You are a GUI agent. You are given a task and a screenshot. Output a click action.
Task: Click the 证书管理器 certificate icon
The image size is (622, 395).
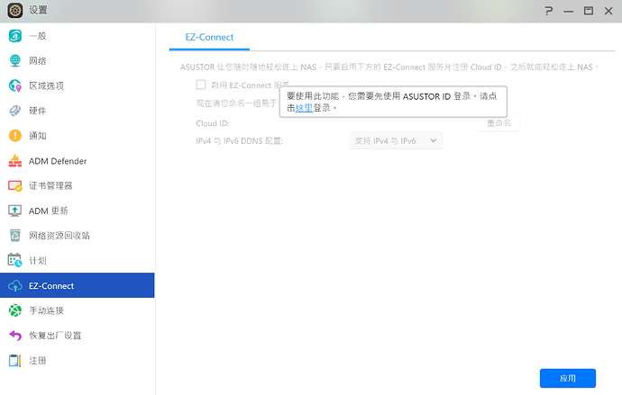click(14, 186)
